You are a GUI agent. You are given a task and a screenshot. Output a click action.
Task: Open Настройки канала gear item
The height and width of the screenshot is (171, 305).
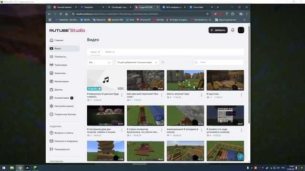61,106
